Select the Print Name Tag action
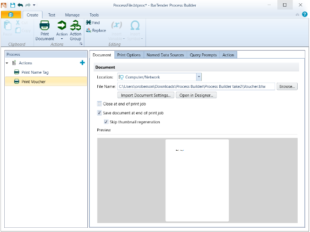The image size is (310, 232). point(46,72)
